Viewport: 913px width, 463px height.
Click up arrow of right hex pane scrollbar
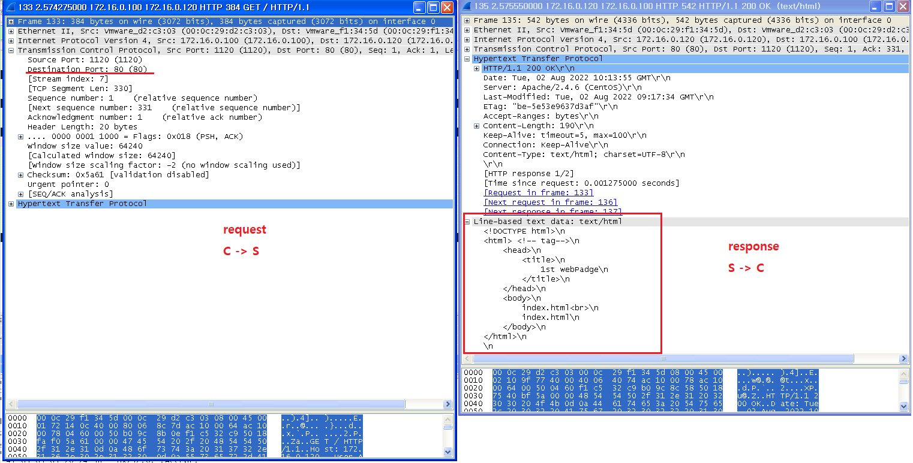click(x=903, y=373)
